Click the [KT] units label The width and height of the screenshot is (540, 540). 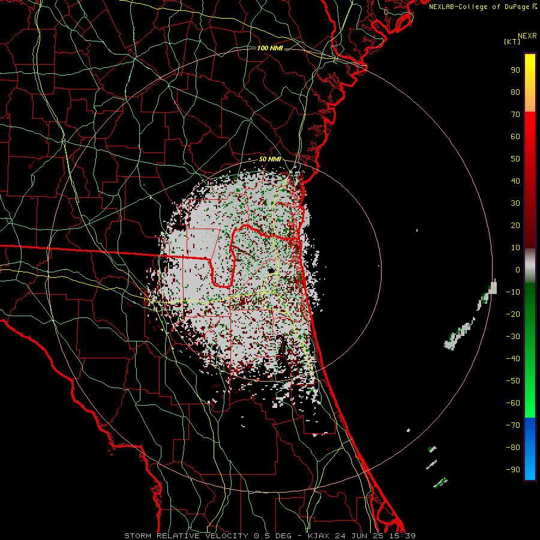[x=512, y=41]
